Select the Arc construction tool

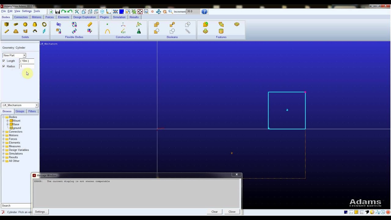pos(107,31)
